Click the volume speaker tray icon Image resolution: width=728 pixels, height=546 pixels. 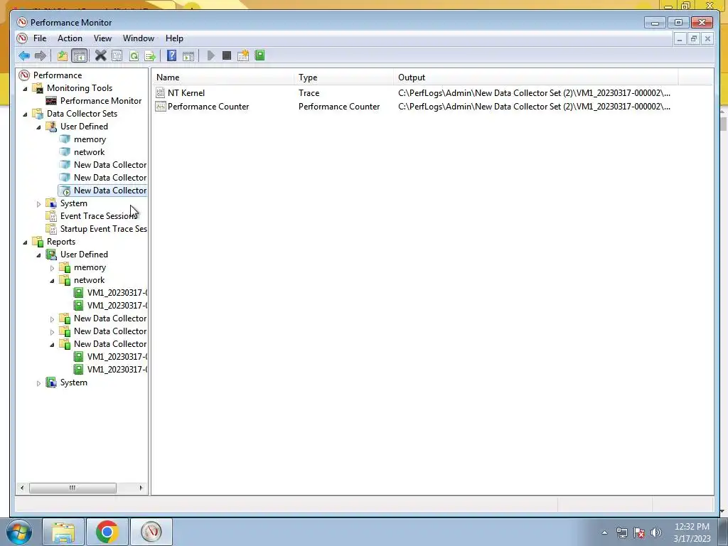click(x=656, y=532)
